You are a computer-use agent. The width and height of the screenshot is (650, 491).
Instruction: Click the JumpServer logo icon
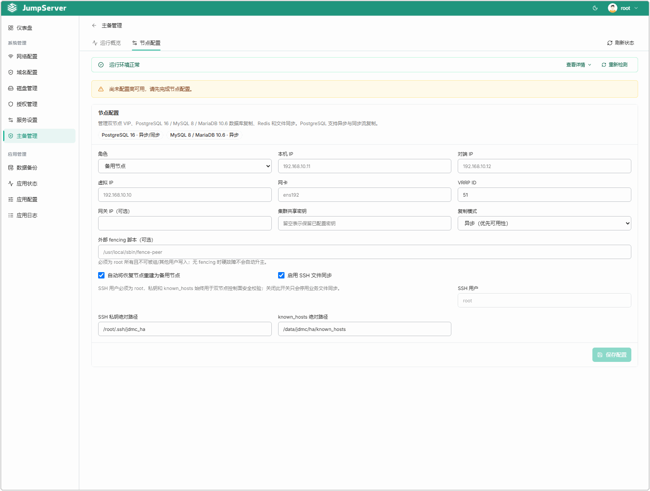pos(12,8)
